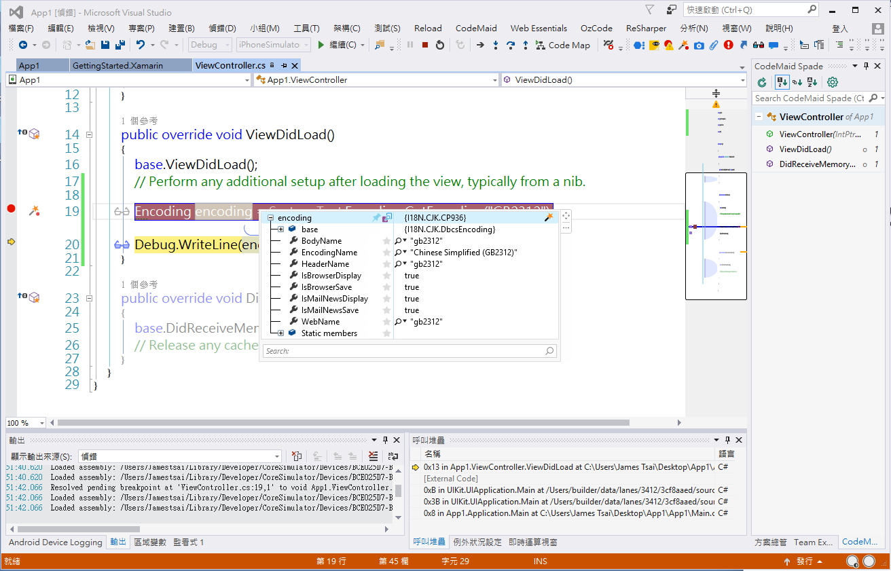Open CodeMaid Spade settings gear

pos(832,82)
